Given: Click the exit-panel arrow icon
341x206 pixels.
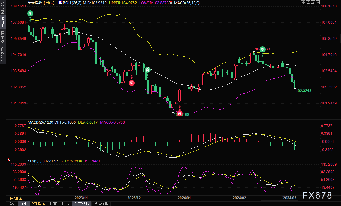Looking at the screenshot, I should click(x=318, y=2).
